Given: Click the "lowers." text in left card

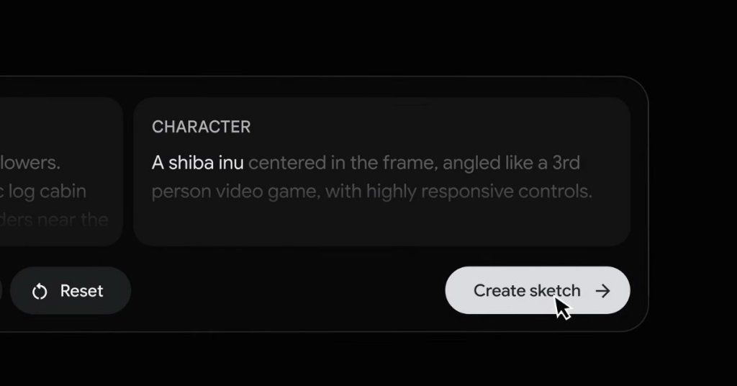Looking at the screenshot, I should click(x=30, y=163).
